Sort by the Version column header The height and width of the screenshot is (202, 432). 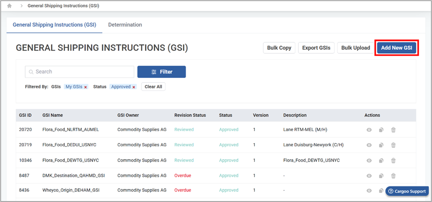point(261,115)
